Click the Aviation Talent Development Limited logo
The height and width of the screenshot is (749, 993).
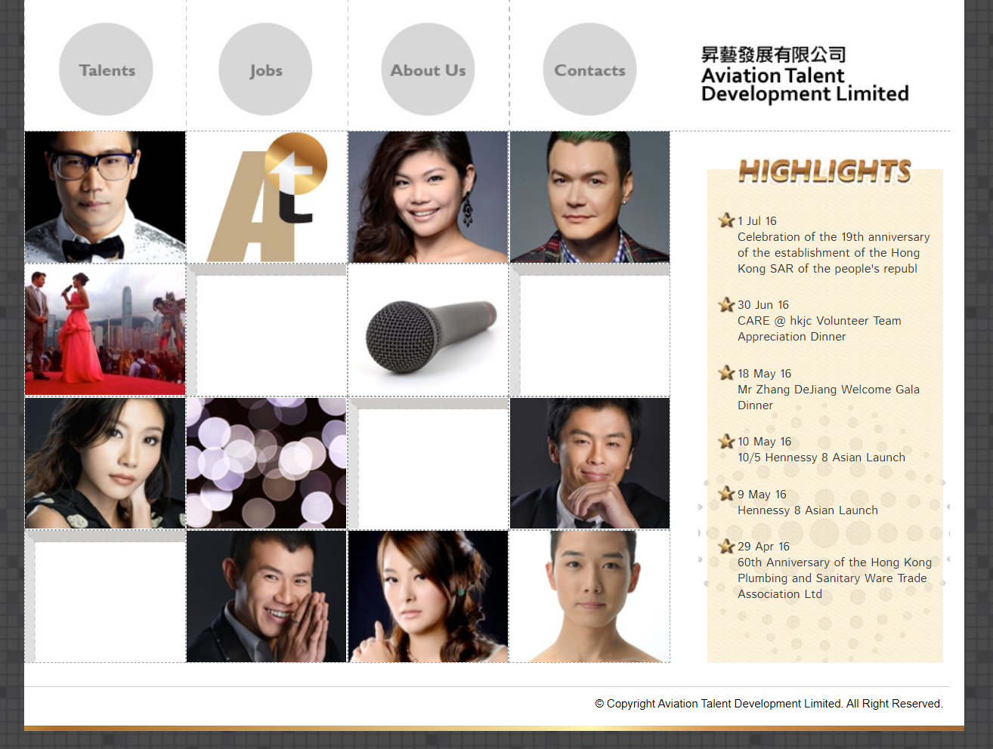(x=805, y=74)
